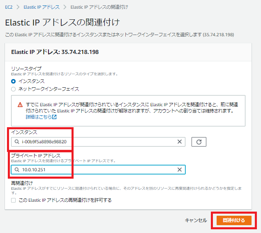The image size is (261, 233).
Task: Clear the private IP 10.0.10.251 with X
Action: [179, 170]
